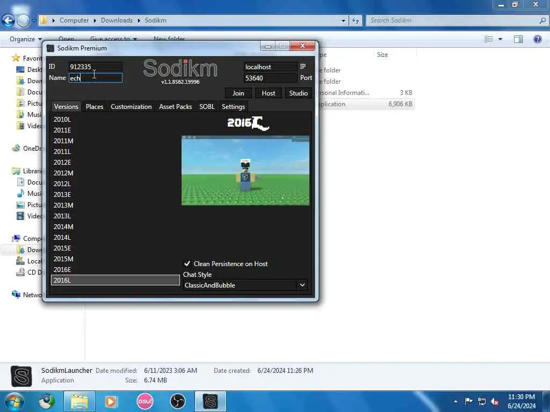Open Sodikm Premium window icon menu
The height and width of the screenshot is (412, 550).
coord(50,48)
